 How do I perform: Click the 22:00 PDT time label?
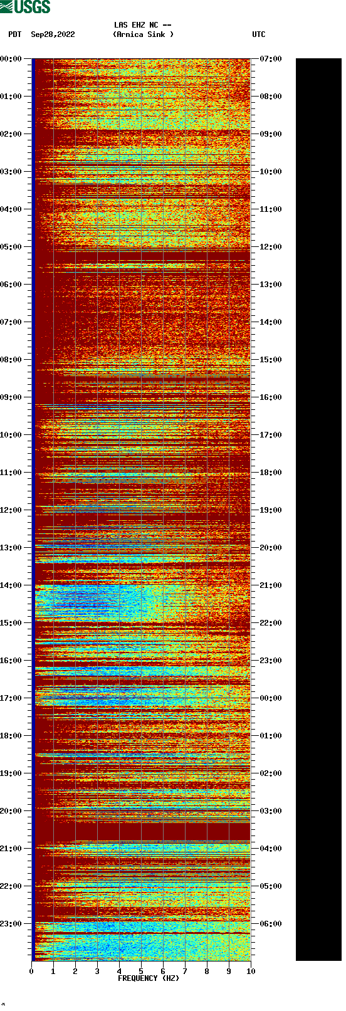(x=11, y=886)
